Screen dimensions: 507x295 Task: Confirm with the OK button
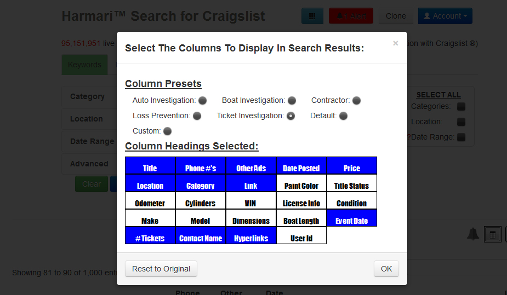[386, 269]
